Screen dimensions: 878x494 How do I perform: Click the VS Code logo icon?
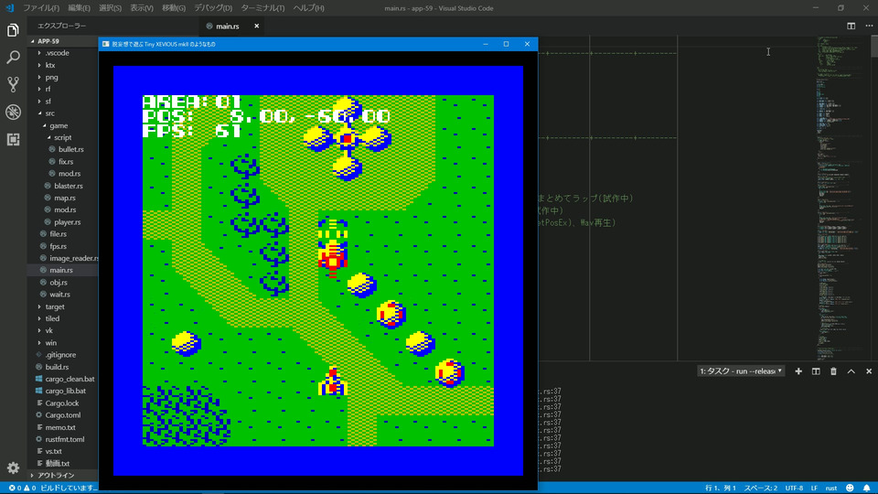[9, 8]
